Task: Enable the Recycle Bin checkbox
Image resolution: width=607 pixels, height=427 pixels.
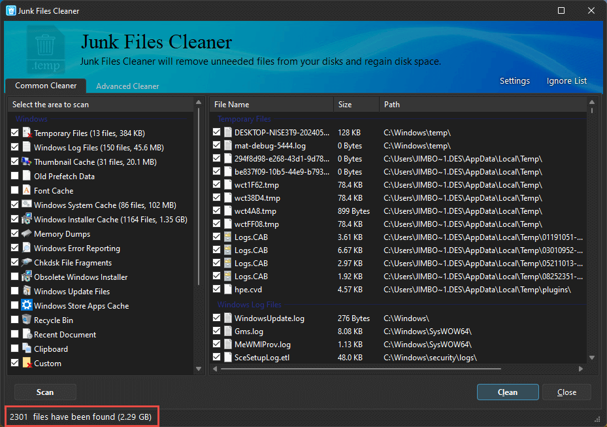Action: coord(15,319)
